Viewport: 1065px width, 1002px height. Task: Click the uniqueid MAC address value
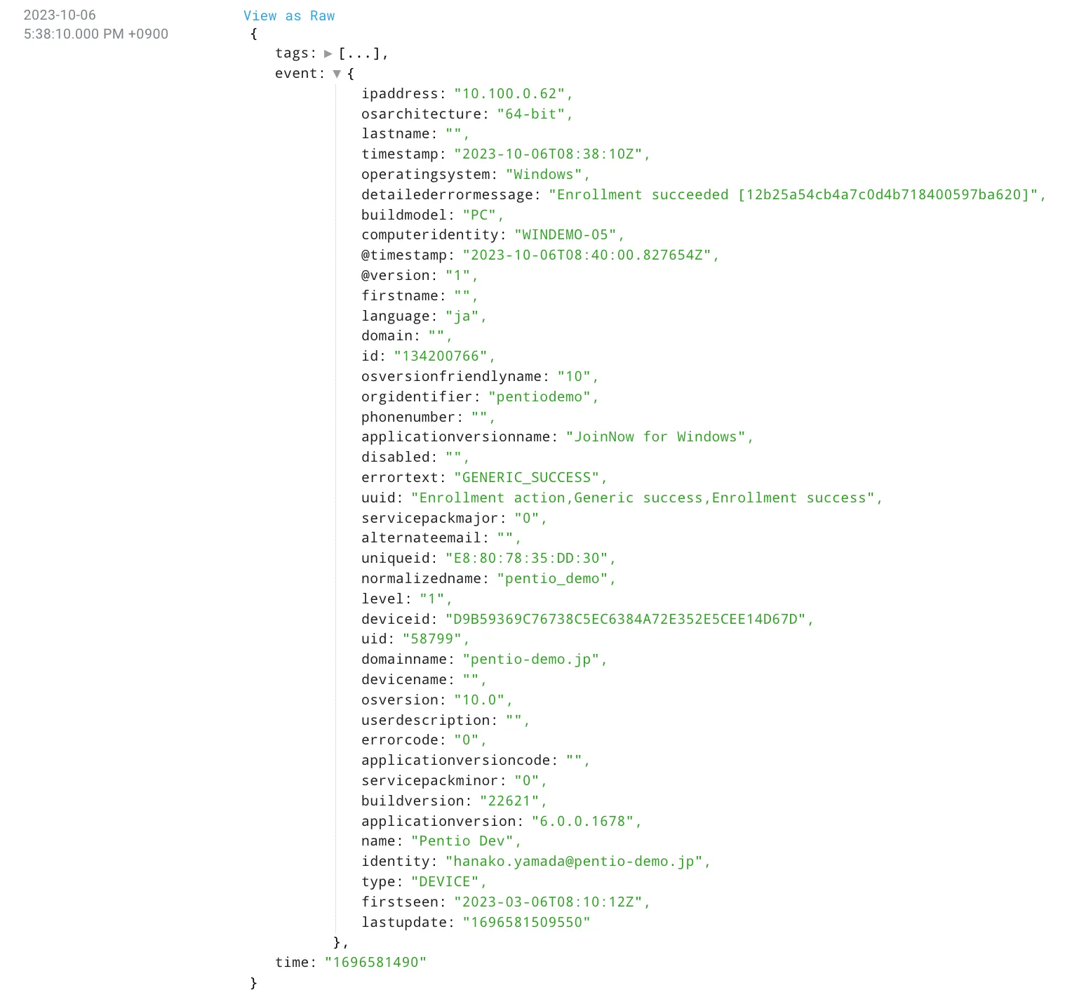[x=530, y=559]
